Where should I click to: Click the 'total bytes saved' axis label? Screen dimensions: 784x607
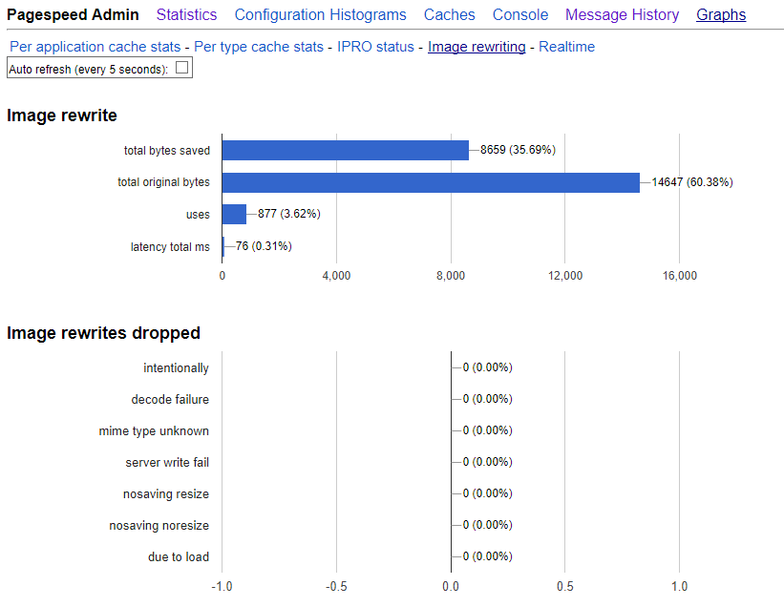[167, 151]
